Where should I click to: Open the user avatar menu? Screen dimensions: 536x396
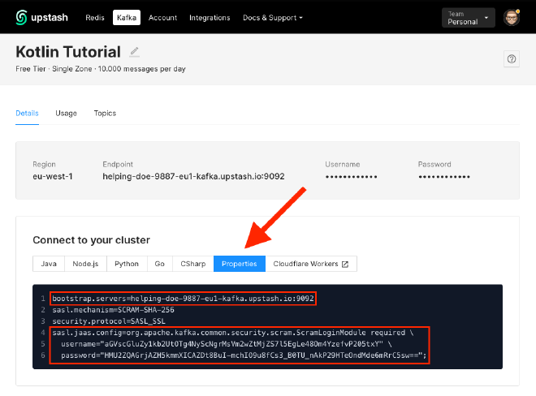pyautogui.click(x=512, y=17)
